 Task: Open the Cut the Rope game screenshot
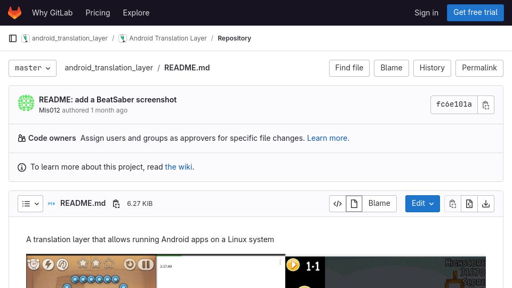coord(91,271)
